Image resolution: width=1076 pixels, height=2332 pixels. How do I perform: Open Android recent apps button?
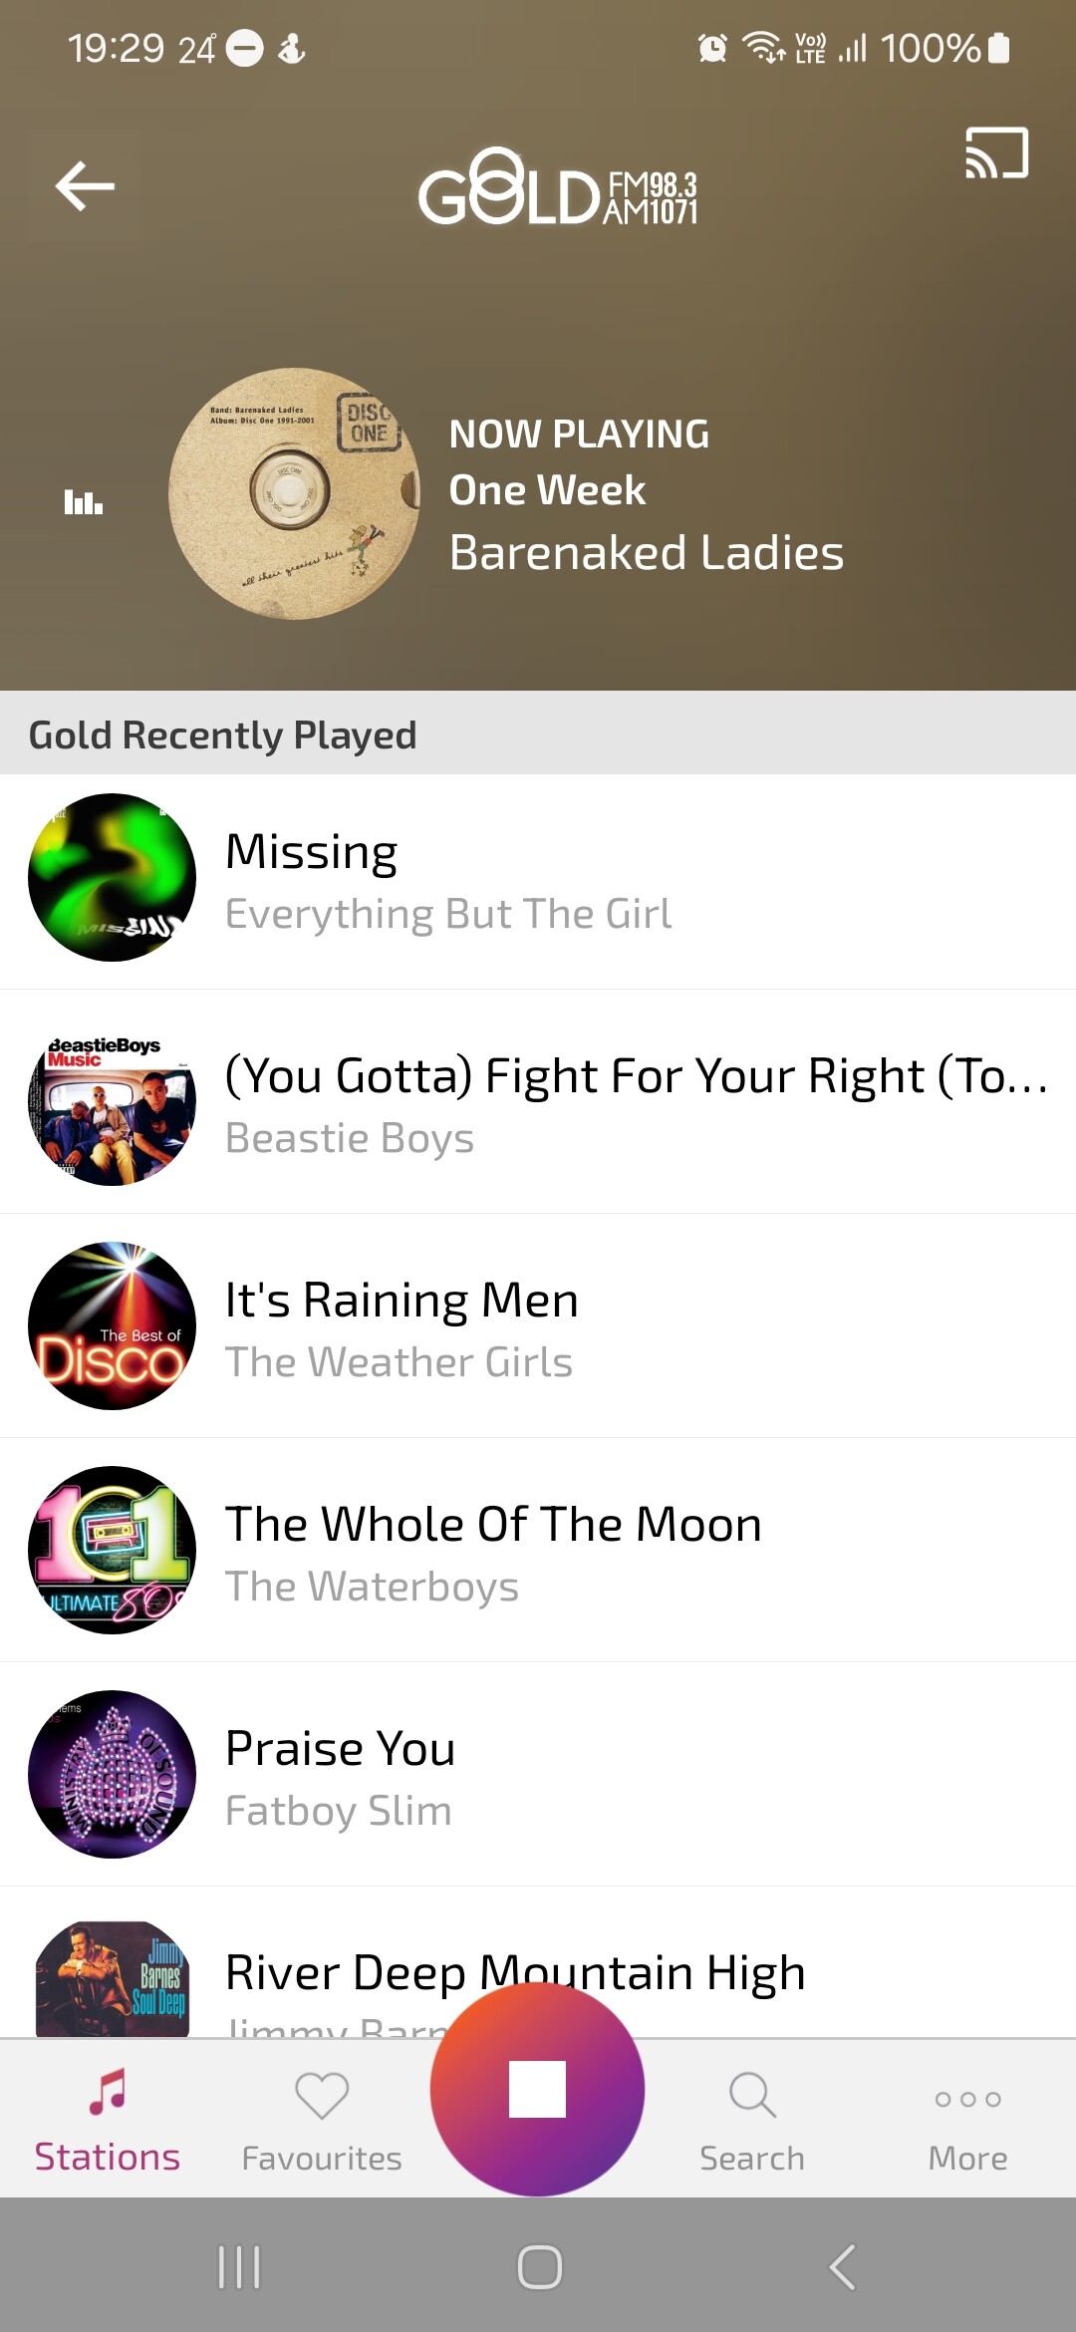[x=239, y=2267]
